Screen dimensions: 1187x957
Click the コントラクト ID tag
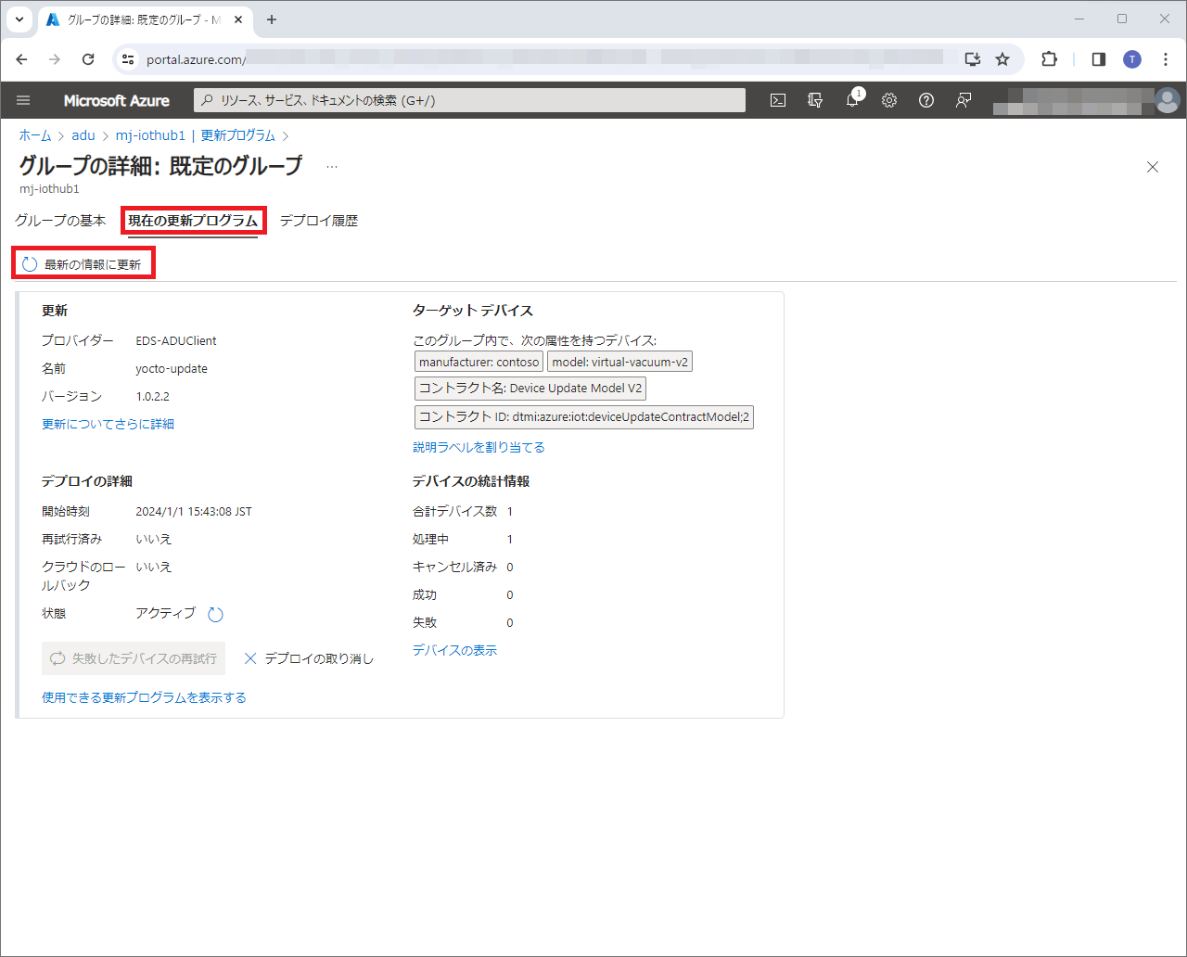click(584, 416)
